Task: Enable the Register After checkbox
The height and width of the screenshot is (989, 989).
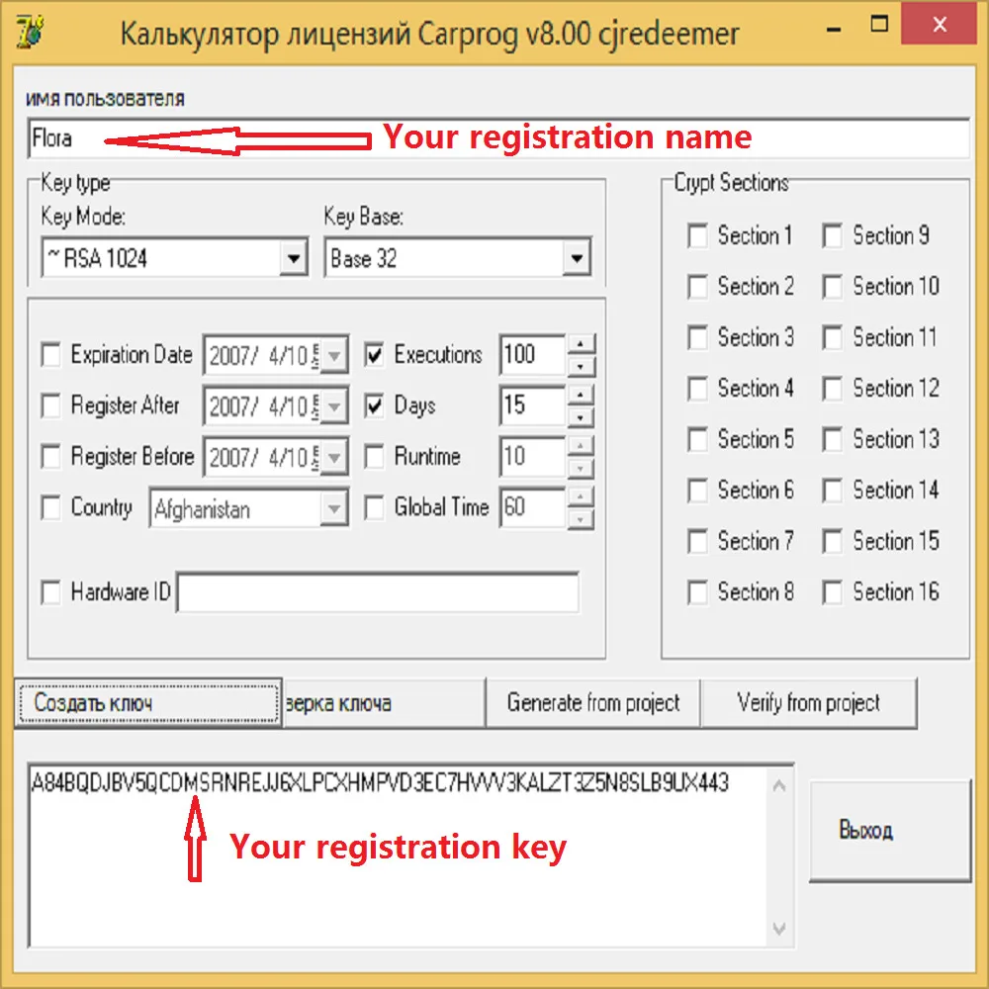Action: pyautogui.click(x=50, y=405)
